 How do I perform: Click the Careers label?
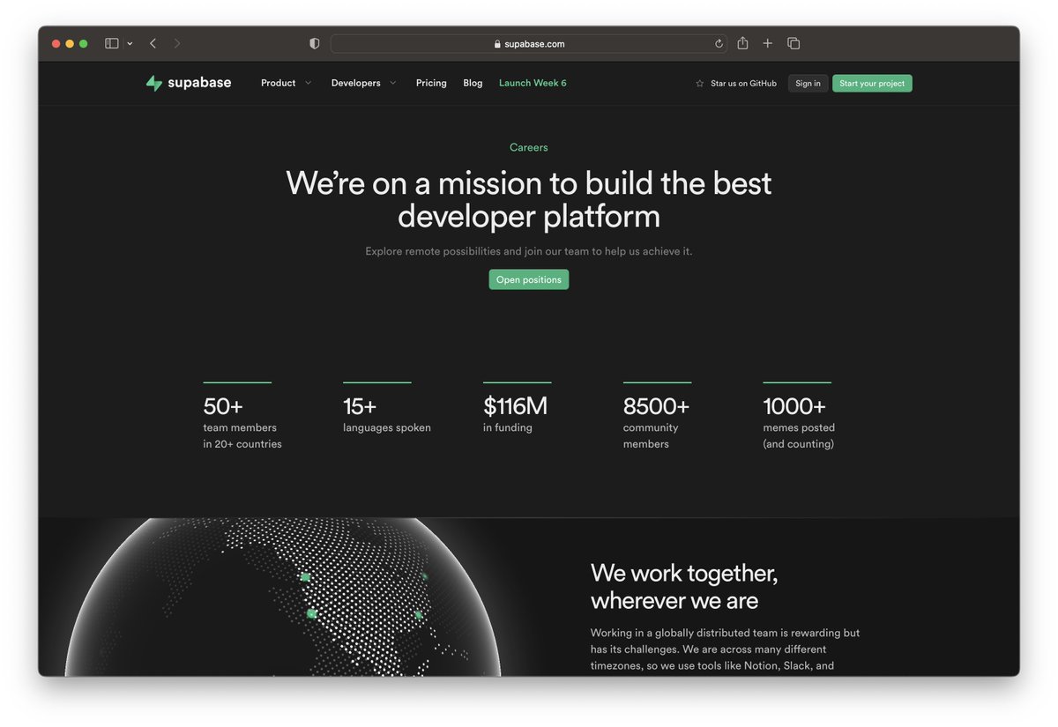529,147
